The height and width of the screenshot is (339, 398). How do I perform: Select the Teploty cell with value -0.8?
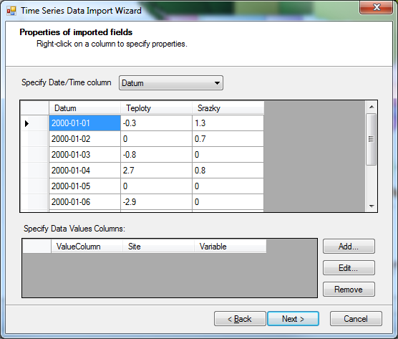pos(156,155)
